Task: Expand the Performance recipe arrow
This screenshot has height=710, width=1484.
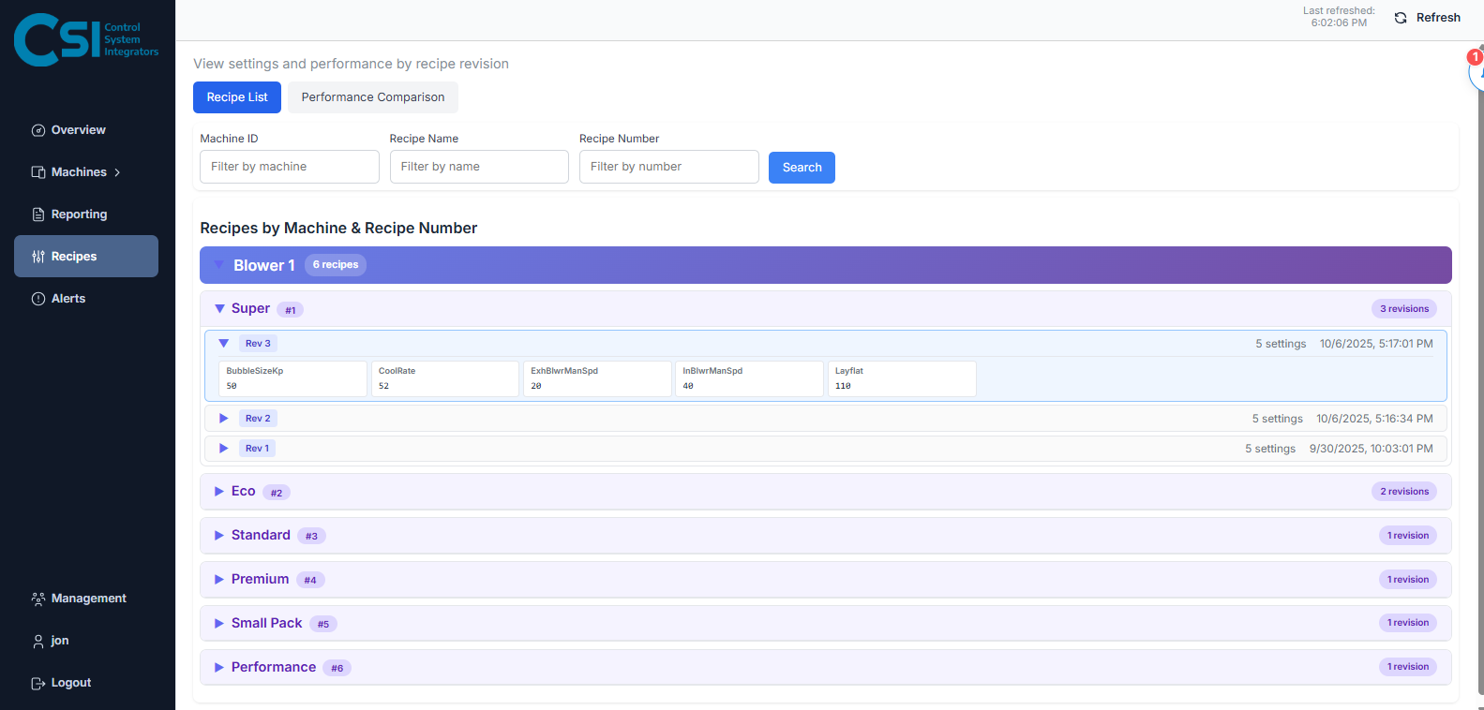Action: (x=219, y=667)
